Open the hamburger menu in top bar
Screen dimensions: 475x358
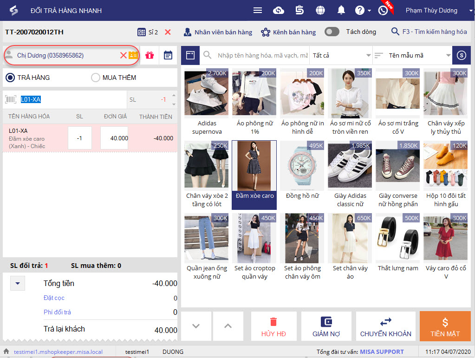pyautogui.click(x=258, y=11)
